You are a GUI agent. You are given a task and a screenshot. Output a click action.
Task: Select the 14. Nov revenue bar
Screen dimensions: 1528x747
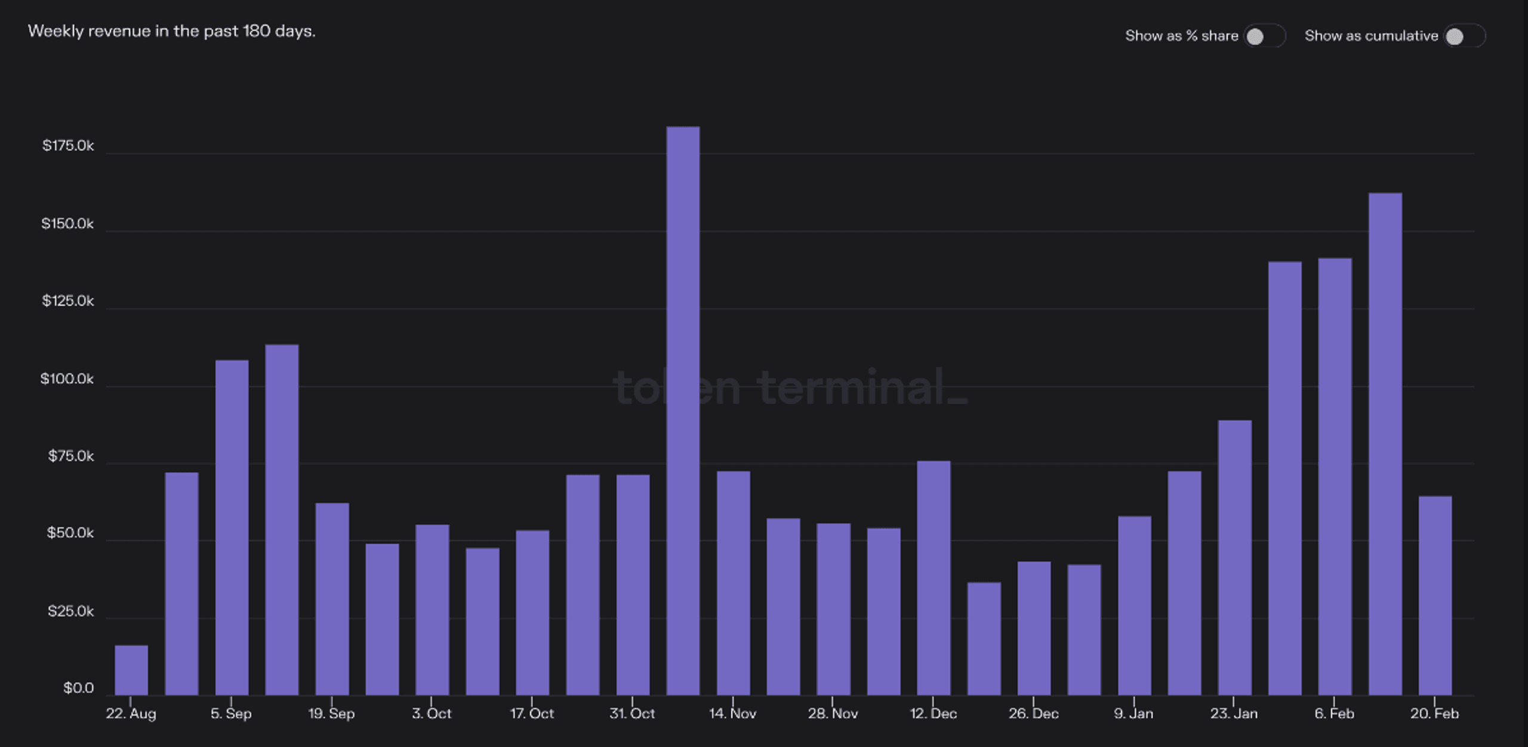tap(733, 584)
